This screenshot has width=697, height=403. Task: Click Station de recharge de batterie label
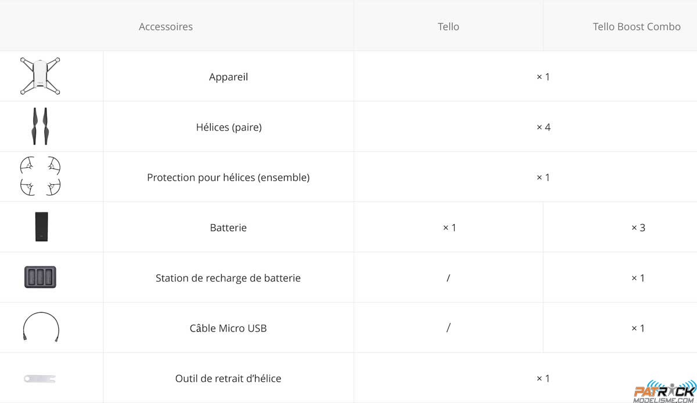pos(228,278)
